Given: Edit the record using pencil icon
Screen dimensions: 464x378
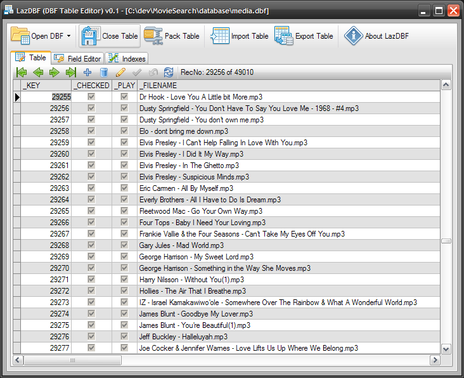Looking at the screenshot, I should [x=120, y=72].
